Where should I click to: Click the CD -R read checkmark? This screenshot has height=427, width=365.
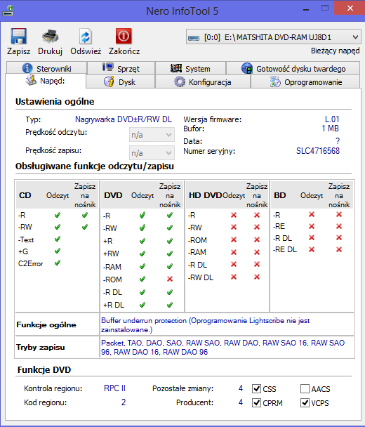coord(57,215)
